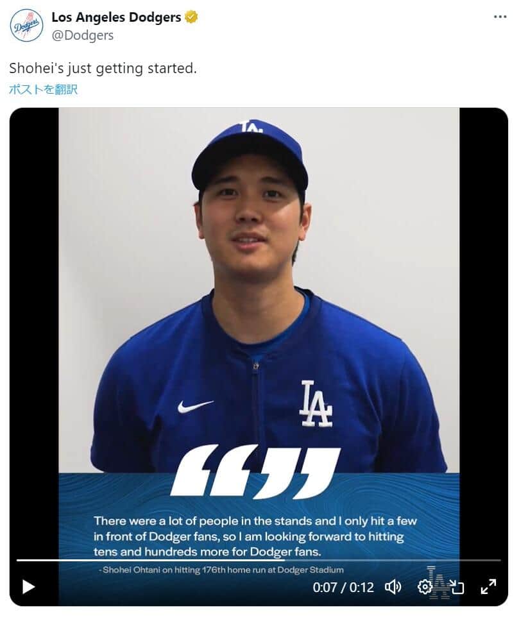Toggle picture-in-picture mode for the video
This screenshot has width=519, height=619.
click(456, 586)
